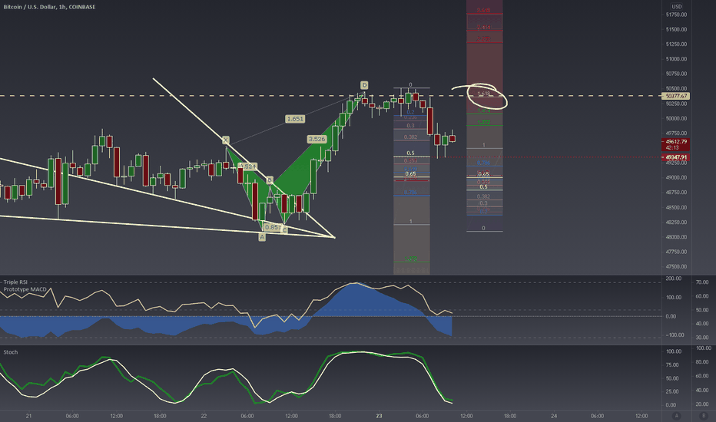Click the B point marker on the pattern
Screen dimensions: 716x422
(270, 180)
